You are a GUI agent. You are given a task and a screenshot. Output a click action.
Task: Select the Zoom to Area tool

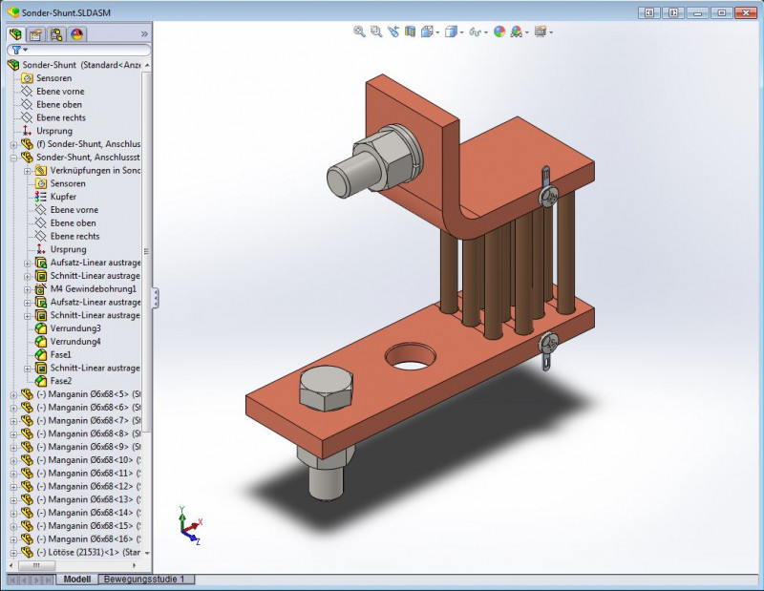(376, 32)
